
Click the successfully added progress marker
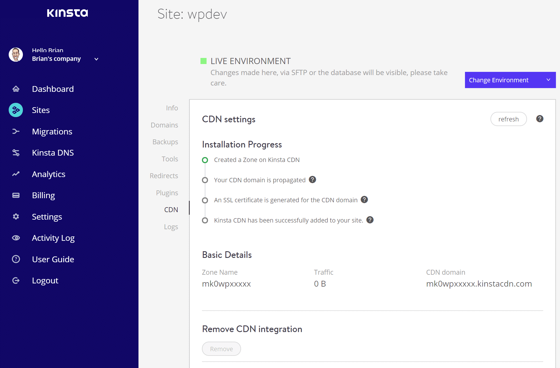(205, 221)
